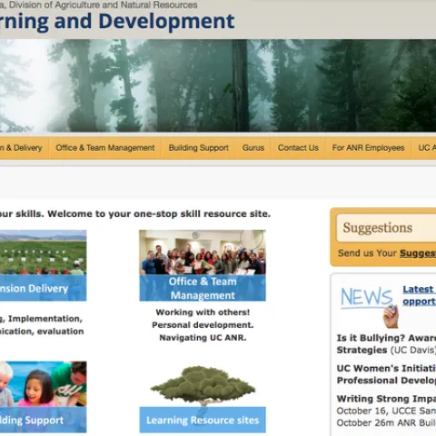Open the Contact Us menu item
Screen dimensions: 436x436
click(x=298, y=148)
